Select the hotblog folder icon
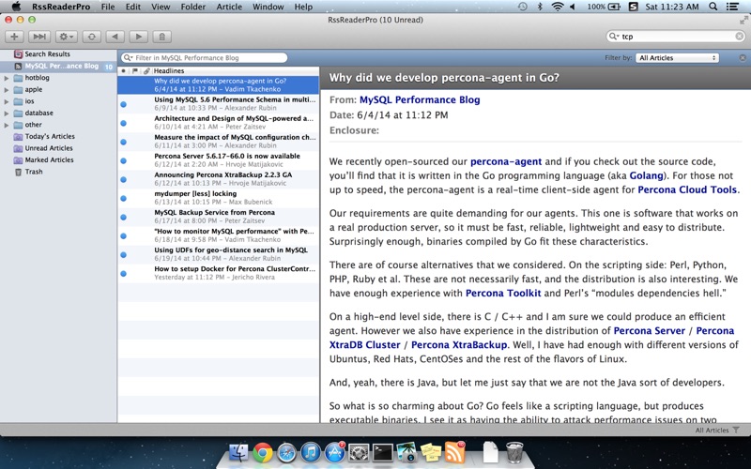The height and width of the screenshot is (469, 751). click(18, 78)
